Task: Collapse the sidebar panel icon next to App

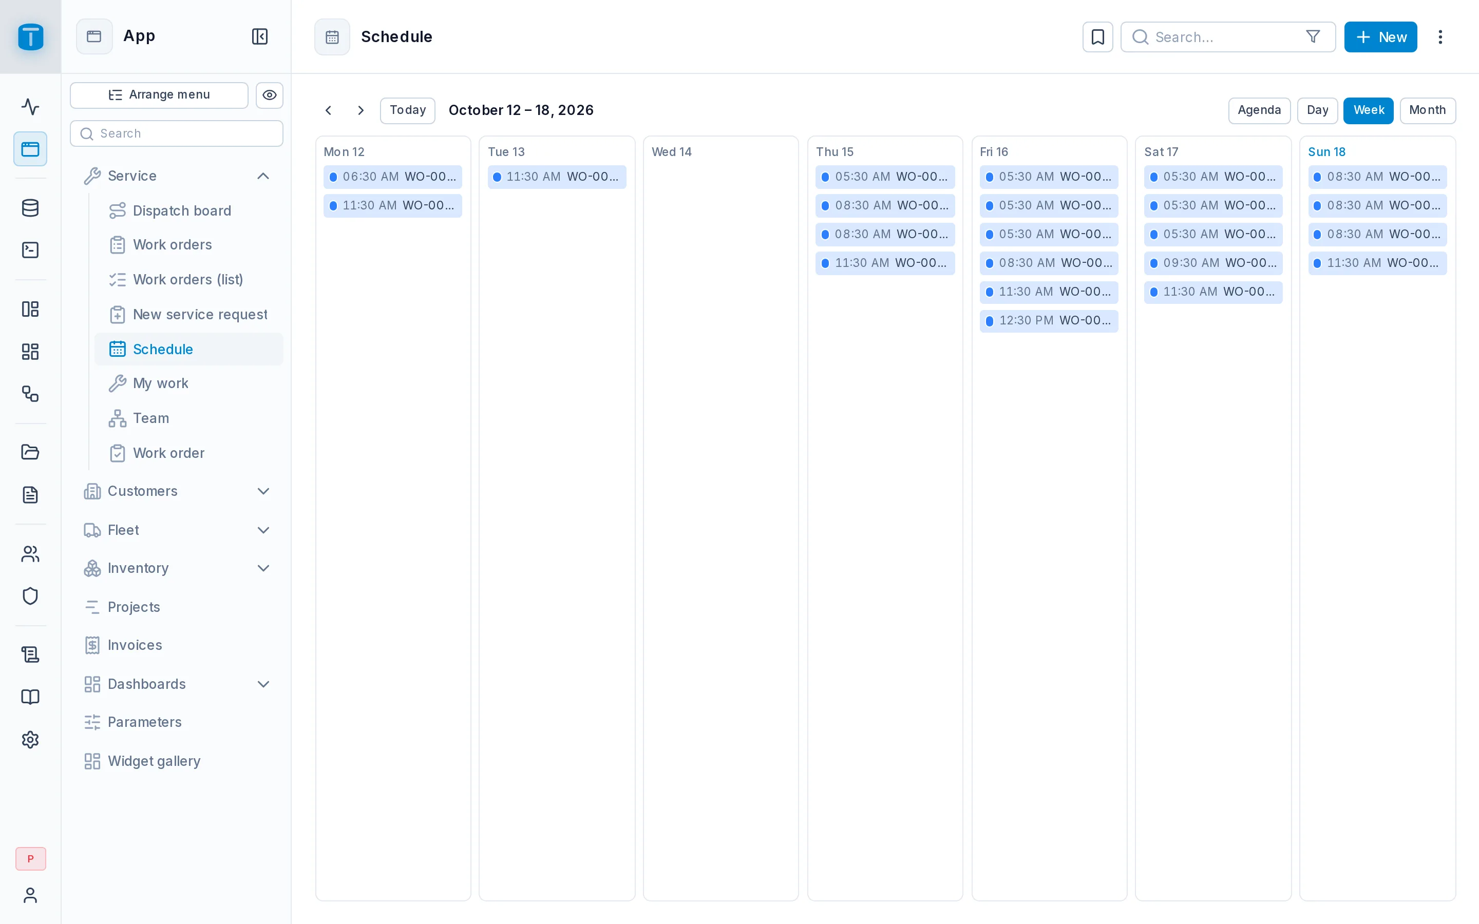Action: click(x=260, y=36)
